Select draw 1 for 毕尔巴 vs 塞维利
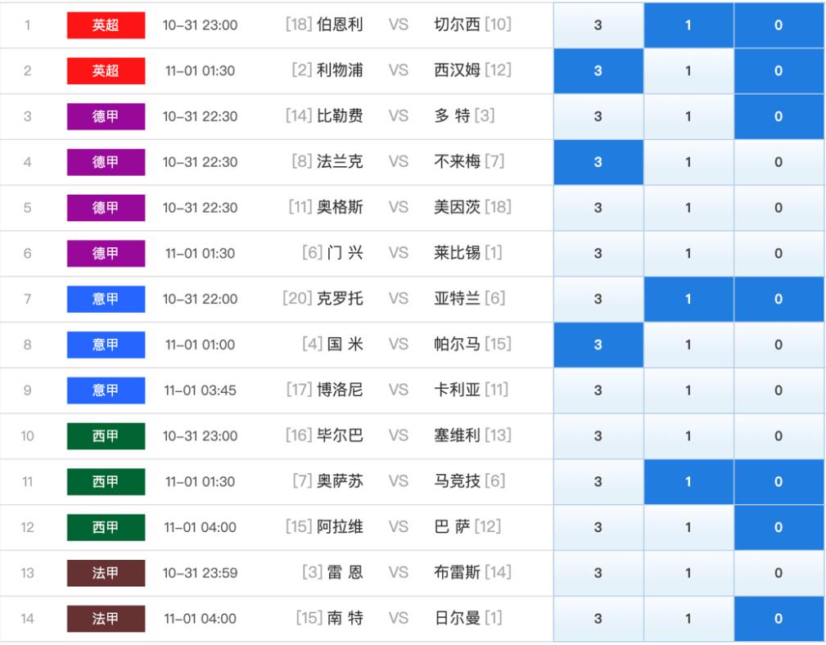Viewport: 826px width, 645px height. 688,436
